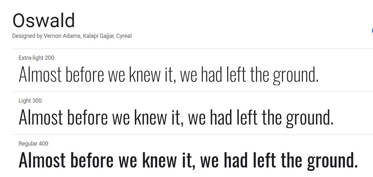This screenshot has width=373, height=177.
Task: Place cursor on 'left' in Regular 400 preview
Action: 264,160
